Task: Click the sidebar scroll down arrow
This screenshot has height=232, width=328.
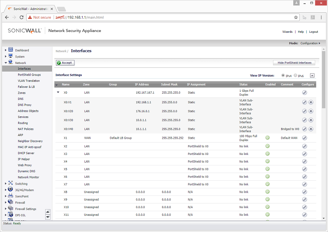Action: pyautogui.click(x=48, y=217)
